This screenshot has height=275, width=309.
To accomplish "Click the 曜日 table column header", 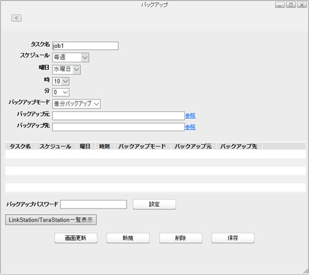I will [85, 146].
